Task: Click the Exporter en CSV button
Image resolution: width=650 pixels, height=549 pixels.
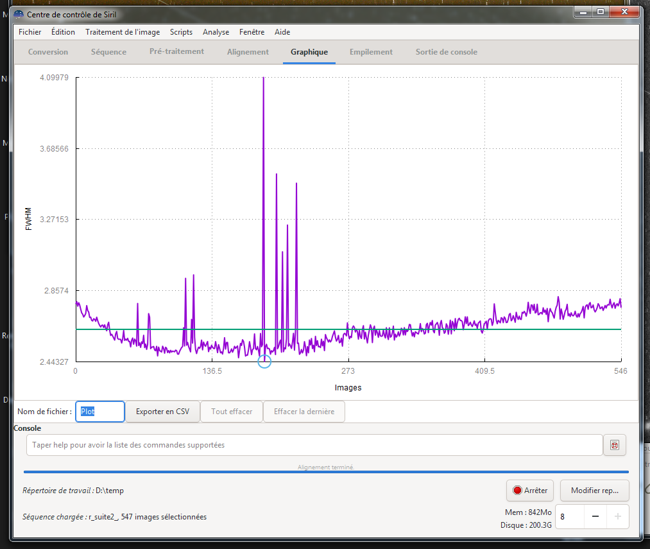Action: (x=162, y=412)
